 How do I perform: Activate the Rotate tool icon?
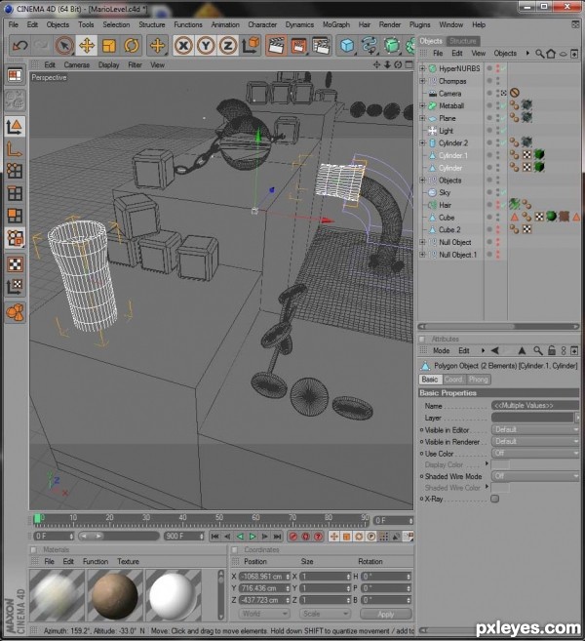pyautogui.click(x=131, y=46)
